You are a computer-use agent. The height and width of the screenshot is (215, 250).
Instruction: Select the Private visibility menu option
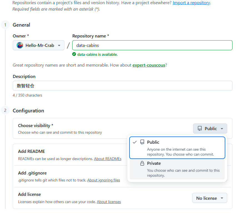click(177, 169)
